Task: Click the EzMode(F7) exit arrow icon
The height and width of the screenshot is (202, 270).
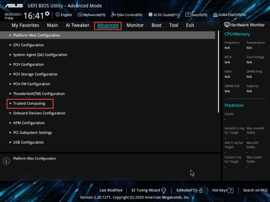Action: [x=199, y=190]
